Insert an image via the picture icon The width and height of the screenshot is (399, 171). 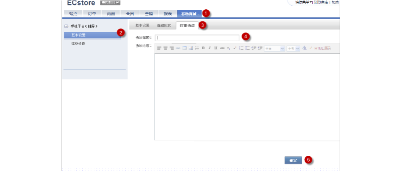pyautogui.click(x=191, y=48)
